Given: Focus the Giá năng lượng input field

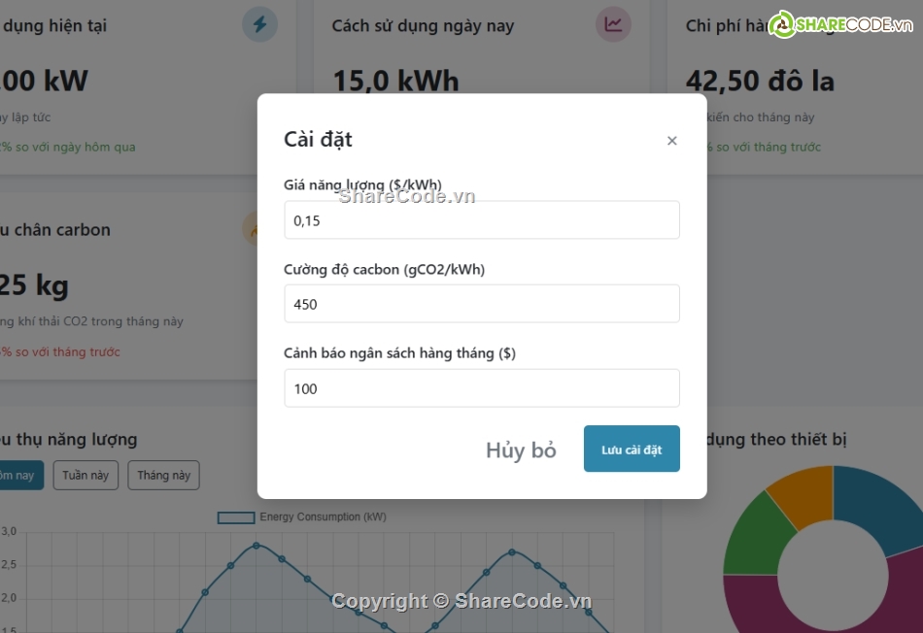Looking at the screenshot, I should [481, 220].
